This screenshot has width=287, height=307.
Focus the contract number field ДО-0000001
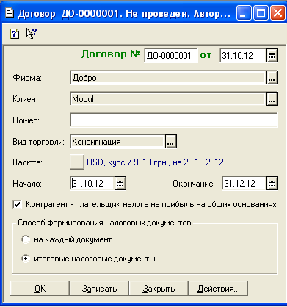tap(171, 56)
